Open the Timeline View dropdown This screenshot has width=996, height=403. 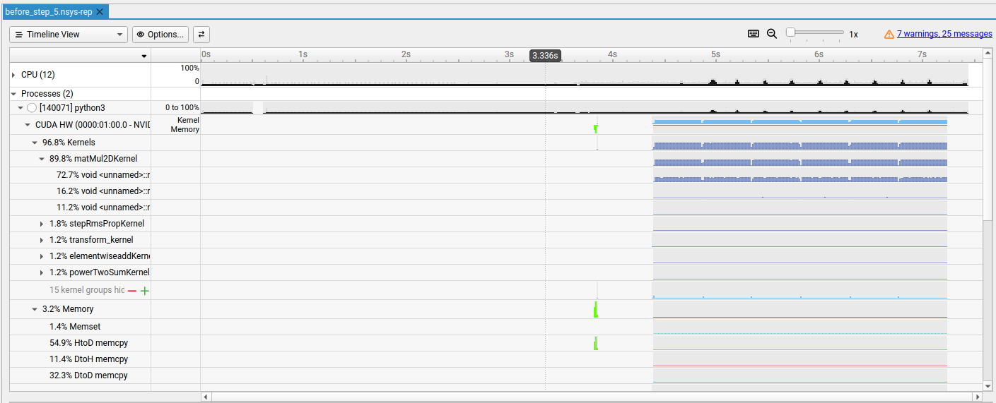[x=69, y=34]
